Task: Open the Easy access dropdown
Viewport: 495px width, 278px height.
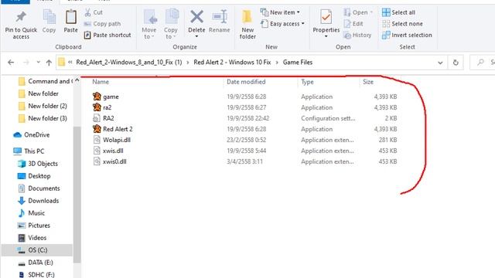Action: coord(282,24)
